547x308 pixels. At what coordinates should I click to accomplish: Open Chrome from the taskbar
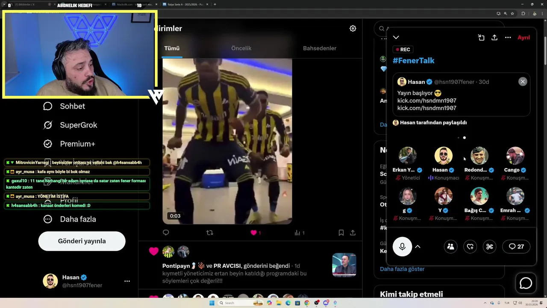(x=307, y=303)
